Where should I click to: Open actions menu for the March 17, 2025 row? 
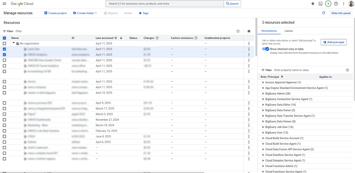tap(249, 108)
